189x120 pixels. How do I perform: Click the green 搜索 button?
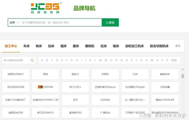110,23
